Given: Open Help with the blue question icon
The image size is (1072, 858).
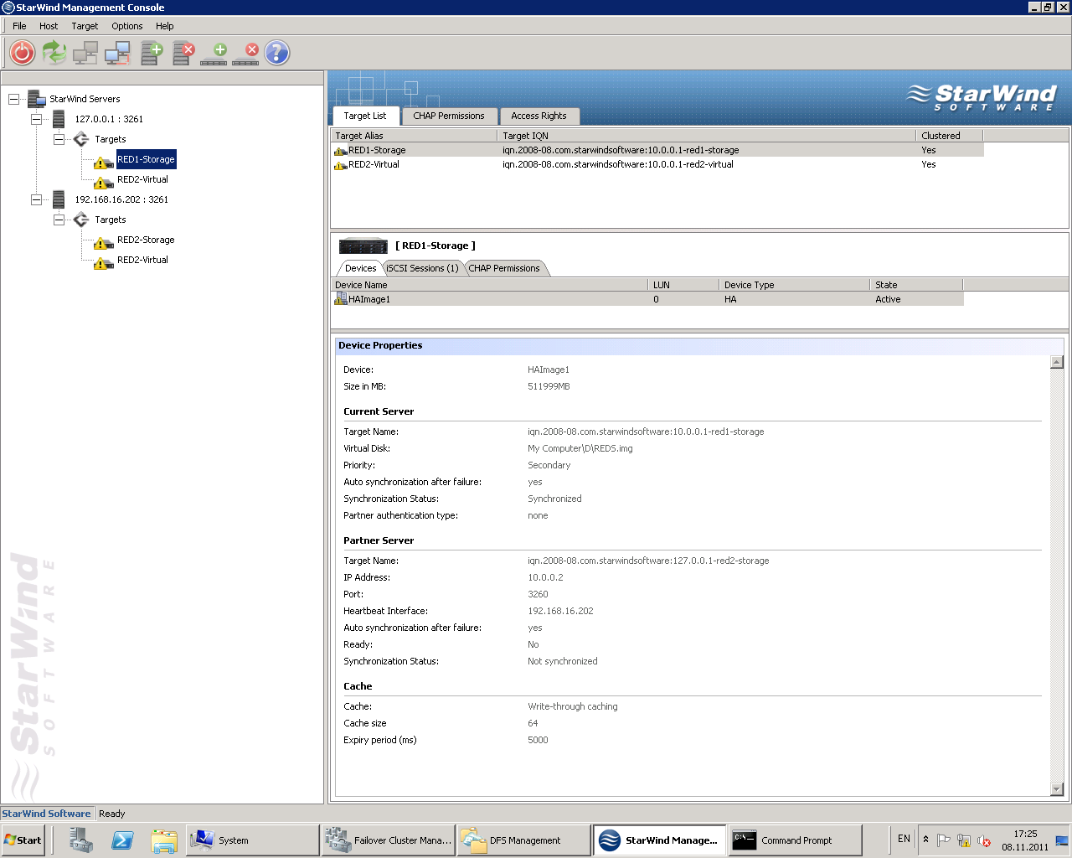Looking at the screenshot, I should tap(277, 53).
